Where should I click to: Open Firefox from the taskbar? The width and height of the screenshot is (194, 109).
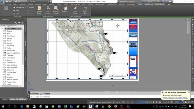click(115, 106)
